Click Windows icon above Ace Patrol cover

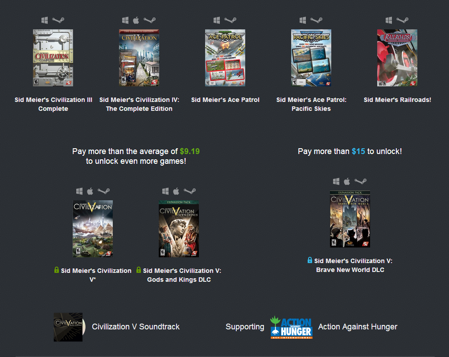coord(217,20)
